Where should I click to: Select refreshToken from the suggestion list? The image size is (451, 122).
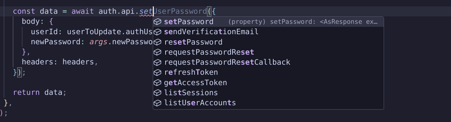pos(268,72)
